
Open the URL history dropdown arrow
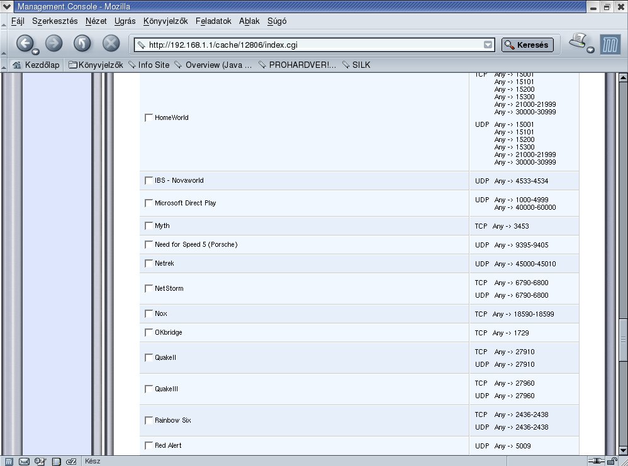tap(488, 45)
